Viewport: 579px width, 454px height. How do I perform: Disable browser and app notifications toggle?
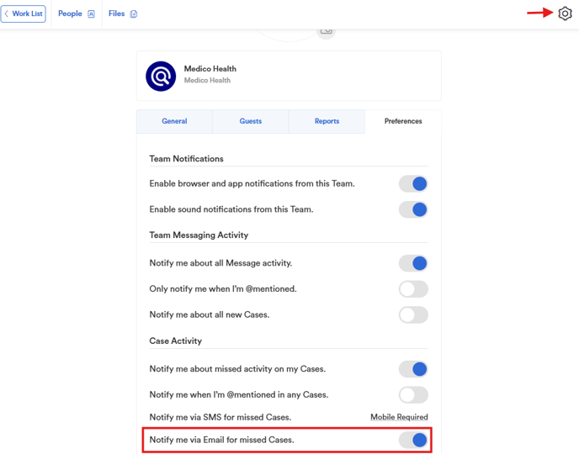(x=413, y=183)
